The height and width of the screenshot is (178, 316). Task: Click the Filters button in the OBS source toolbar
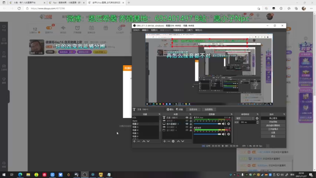179,110
